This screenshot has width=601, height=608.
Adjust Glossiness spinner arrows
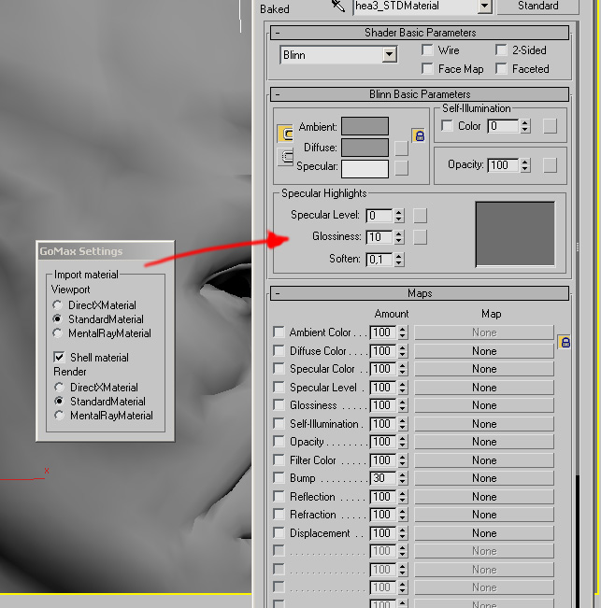[399, 237]
